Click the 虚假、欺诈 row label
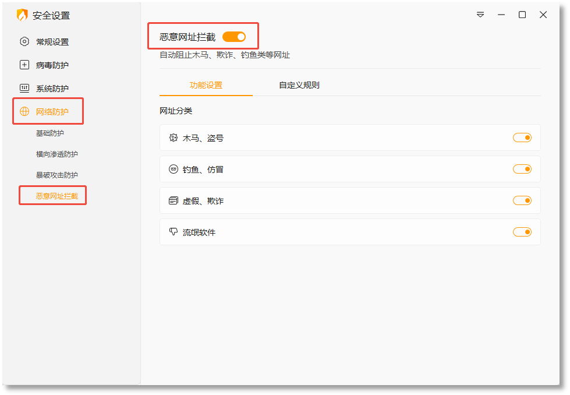570x395 pixels. [x=203, y=201]
